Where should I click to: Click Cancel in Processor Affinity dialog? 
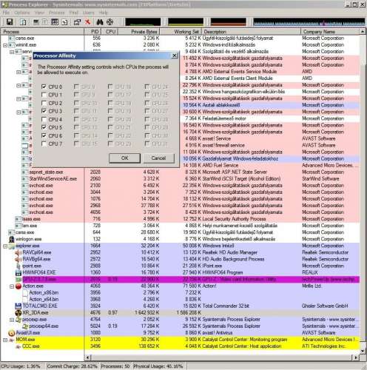tap(159, 158)
